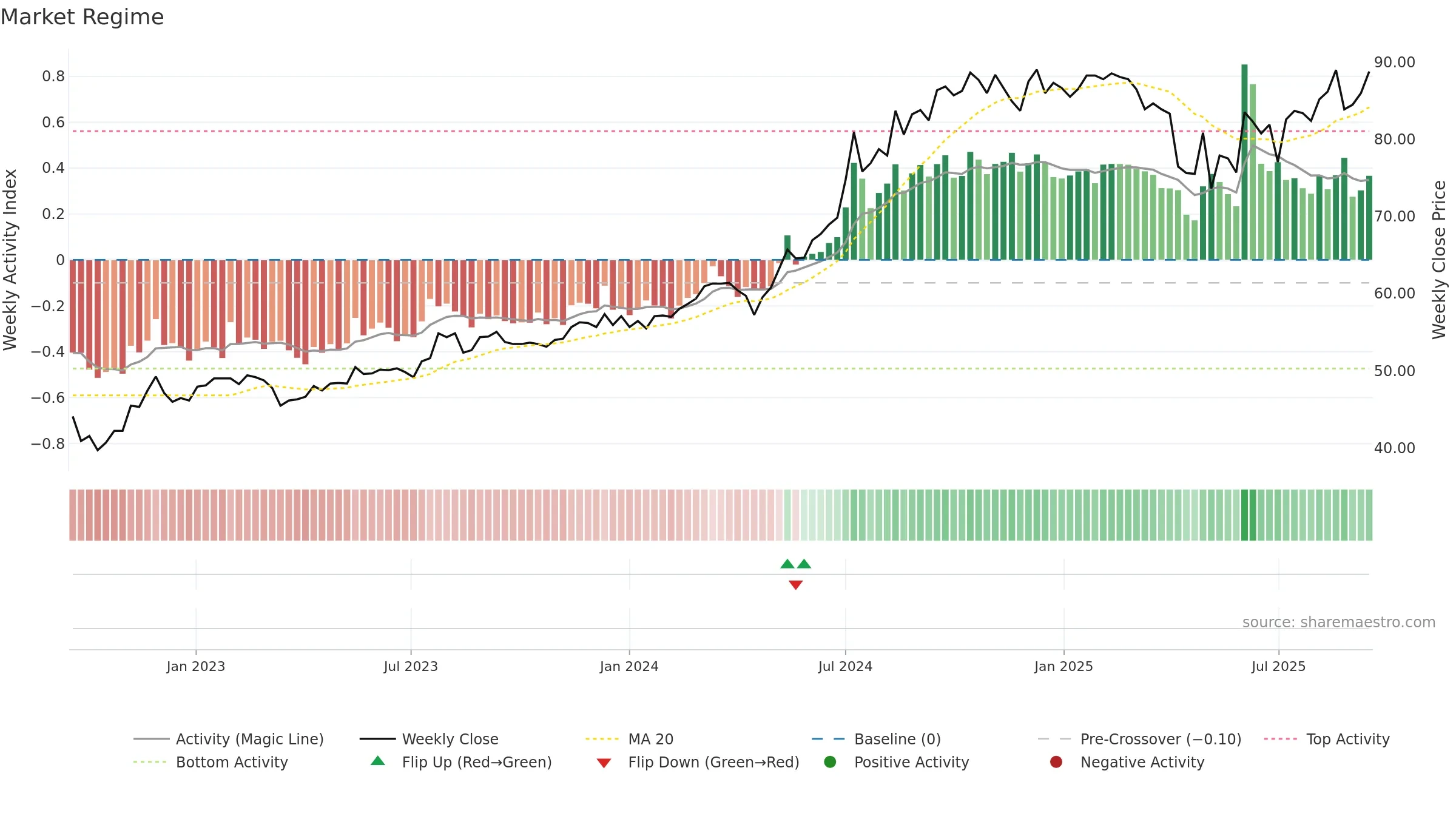The height and width of the screenshot is (819, 1456).
Task: Click the second green flip-up marker on timeline
Action: tap(804, 564)
